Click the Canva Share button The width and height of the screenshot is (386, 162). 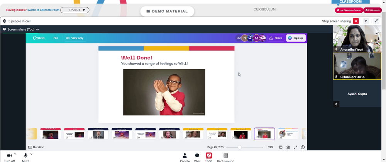click(x=276, y=38)
